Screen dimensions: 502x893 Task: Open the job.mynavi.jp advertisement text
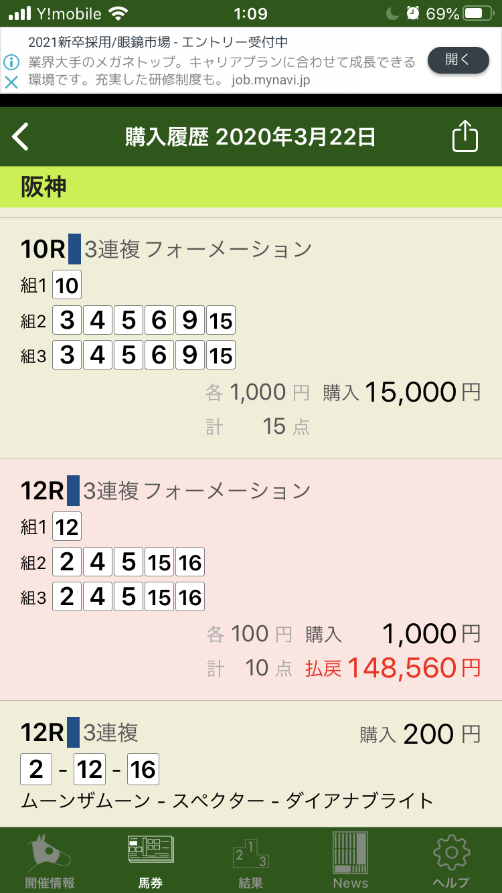(221, 62)
